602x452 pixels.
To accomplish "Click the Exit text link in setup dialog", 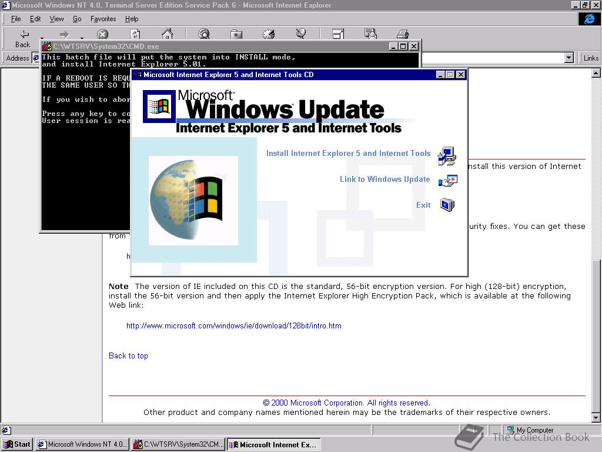I will pos(423,205).
